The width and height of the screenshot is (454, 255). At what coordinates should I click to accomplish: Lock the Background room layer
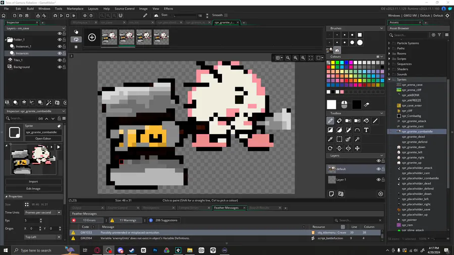coord(64,67)
